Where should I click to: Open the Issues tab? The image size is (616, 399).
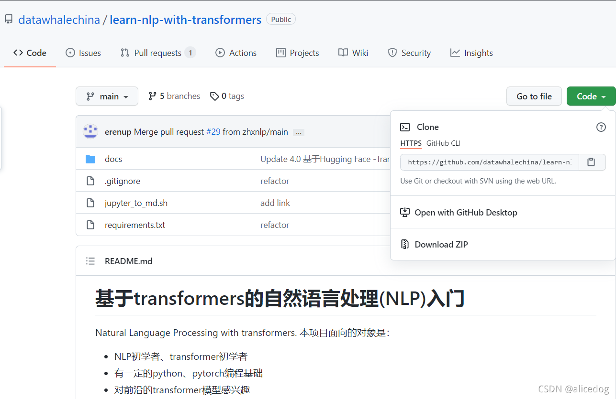83,53
